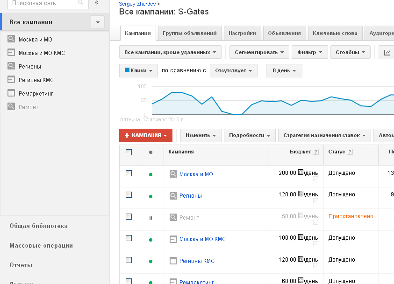Viewport: 394px width, 284px height.
Task: Click budget chart icon under 200,00 budget
Action: coord(316,179)
